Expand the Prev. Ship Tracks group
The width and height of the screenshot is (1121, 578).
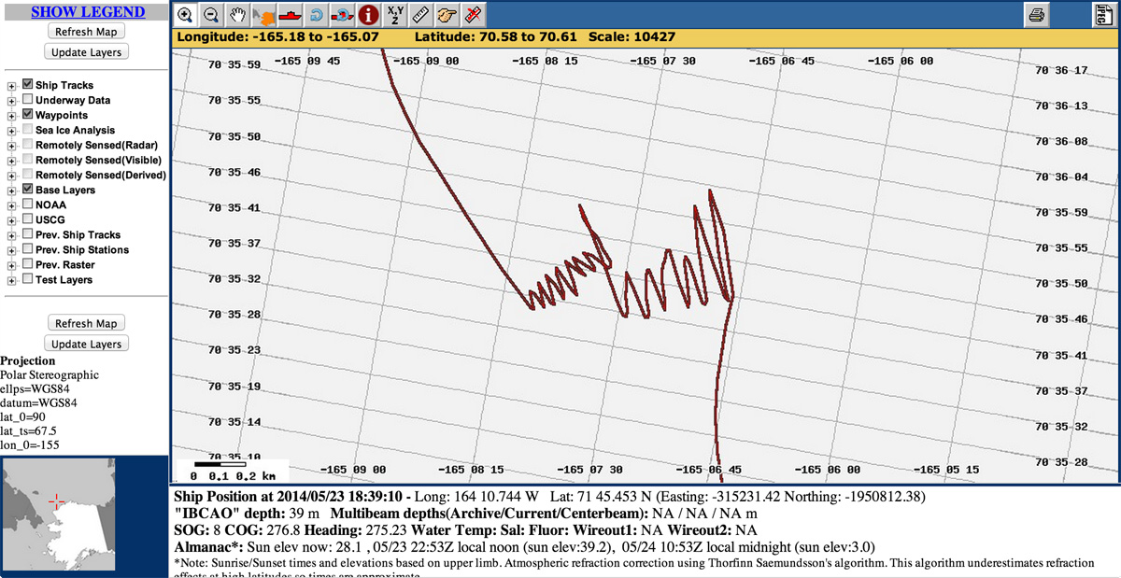click(x=11, y=235)
